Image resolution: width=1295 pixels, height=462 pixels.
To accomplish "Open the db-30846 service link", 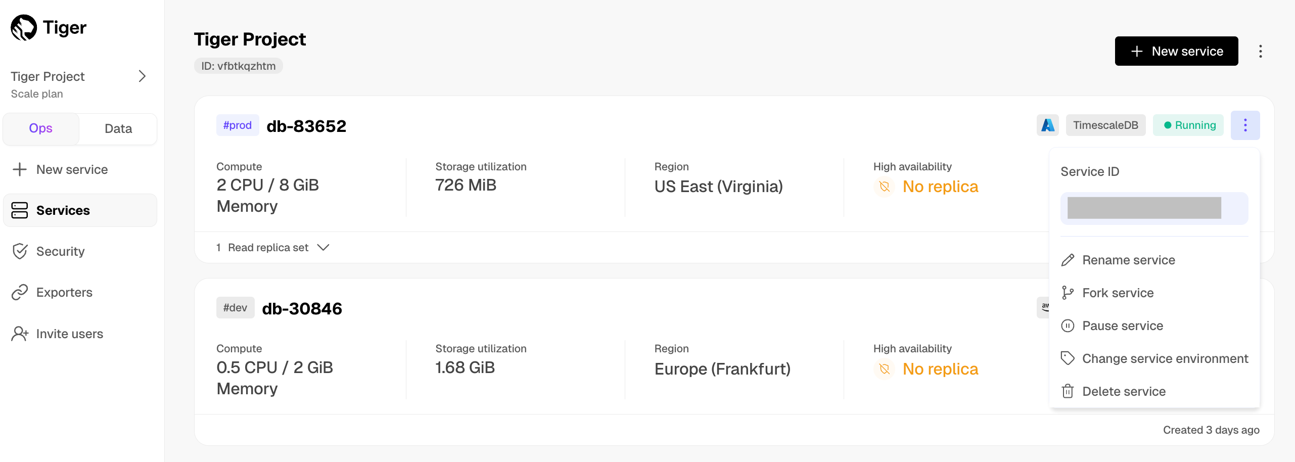I will pos(302,308).
